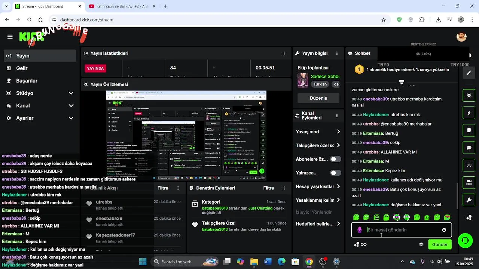
Task: Open the Filtre dropdown in Denetim Eylemleri
Action: tap(268, 188)
